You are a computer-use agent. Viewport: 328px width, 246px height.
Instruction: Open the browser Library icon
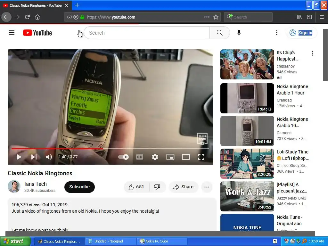pyautogui.click(x=299, y=17)
